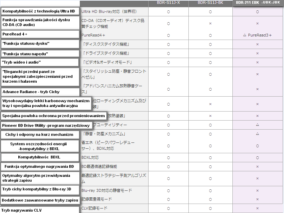284x213 pixels.
Task: Select the "Tryb wideo i audio" label
Action: pyautogui.click(x=39, y=62)
